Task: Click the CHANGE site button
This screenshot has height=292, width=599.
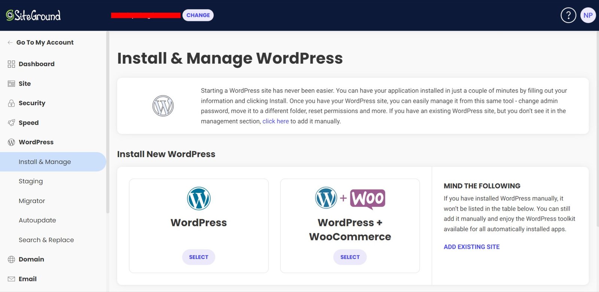Action: pos(198,15)
